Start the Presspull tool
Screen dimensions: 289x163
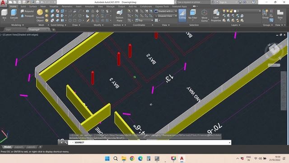click(x=27, y=16)
